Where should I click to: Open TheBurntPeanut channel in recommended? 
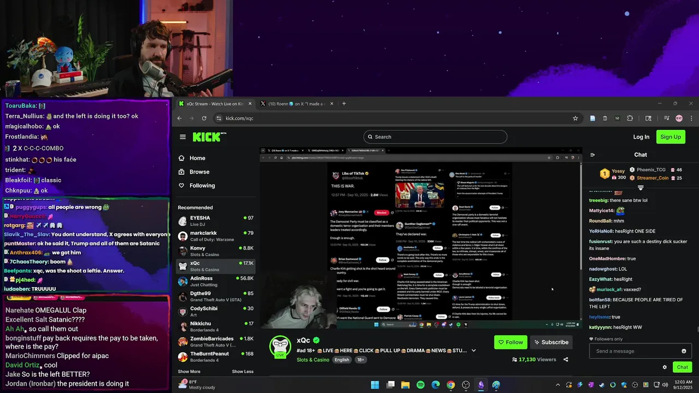(216, 356)
